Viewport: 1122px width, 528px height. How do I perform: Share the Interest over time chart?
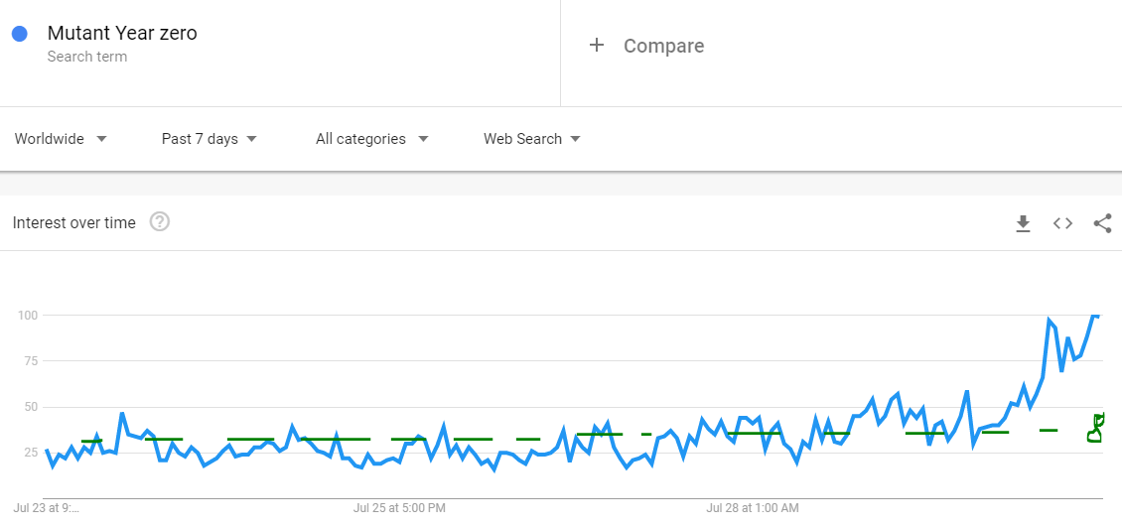(1103, 223)
